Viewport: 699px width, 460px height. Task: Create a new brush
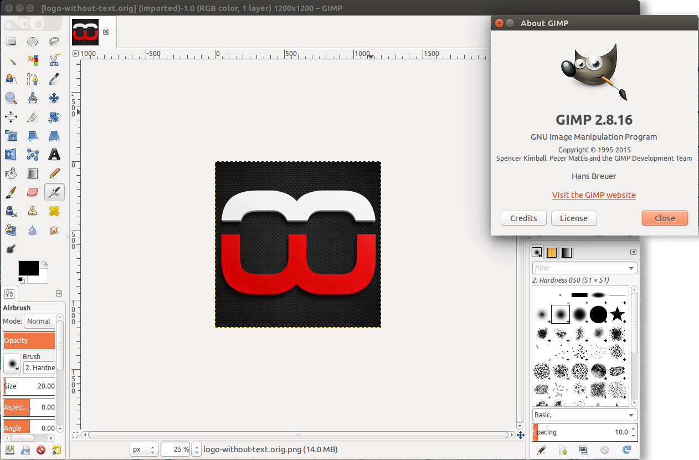tap(563, 450)
